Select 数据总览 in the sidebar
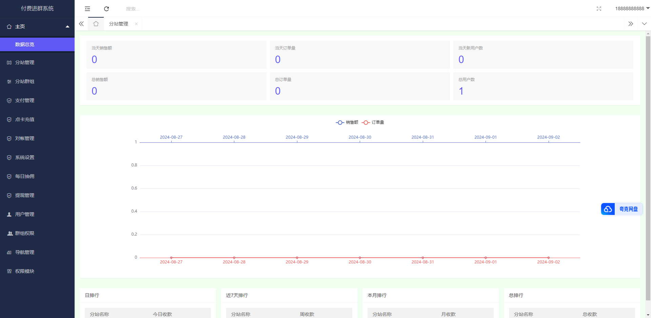The width and height of the screenshot is (651, 318). tap(37, 44)
